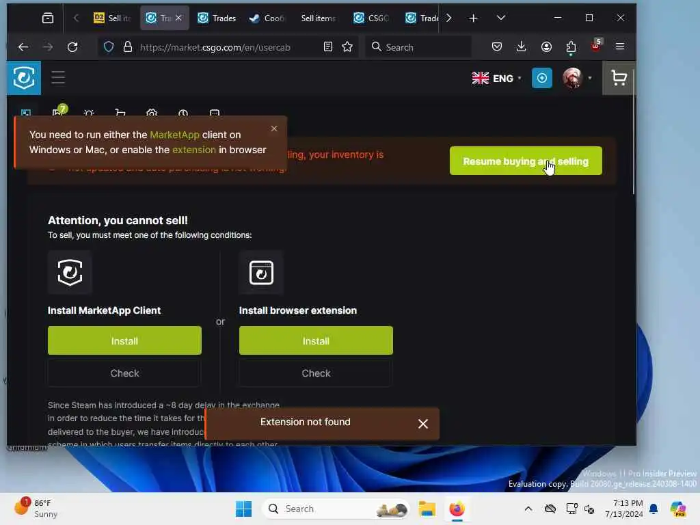Screen dimensions: 700x525
Task: Install the MarketApp Client
Action: click(124, 340)
